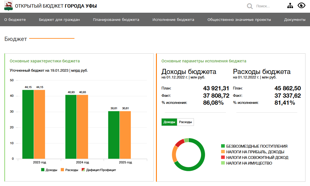Viewport: 310px width, 186px height.
Task: Toggle the accessibility eye icon
Action: (301, 6)
